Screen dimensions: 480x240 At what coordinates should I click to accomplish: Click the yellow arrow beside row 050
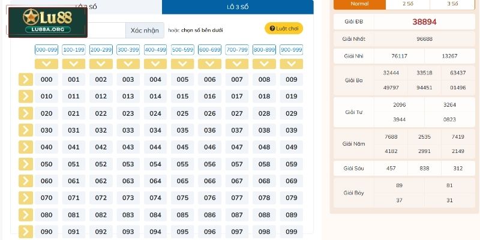[x=26, y=164]
